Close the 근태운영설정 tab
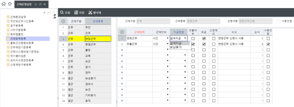The image size is (294, 107). pos(45,4)
